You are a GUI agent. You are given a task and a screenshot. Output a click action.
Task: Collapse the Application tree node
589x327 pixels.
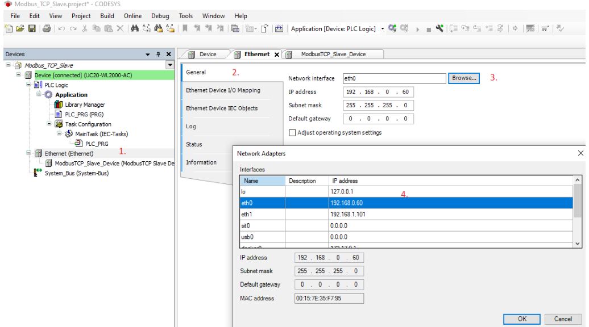click(x=39, y=94)
